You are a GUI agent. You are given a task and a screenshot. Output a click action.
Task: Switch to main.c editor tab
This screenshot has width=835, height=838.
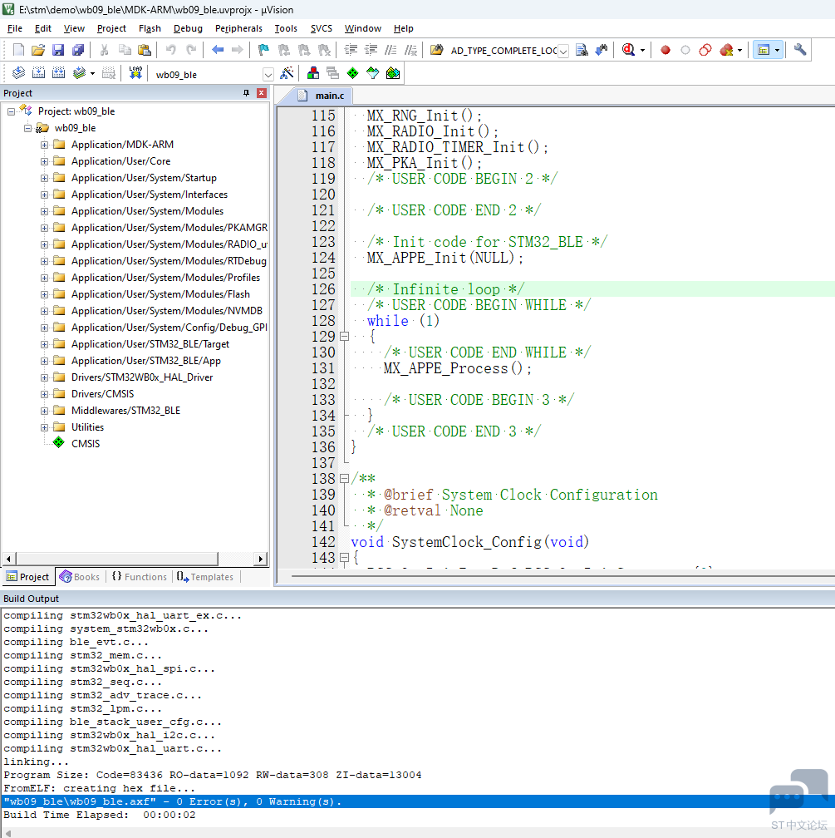click(322, 96)
